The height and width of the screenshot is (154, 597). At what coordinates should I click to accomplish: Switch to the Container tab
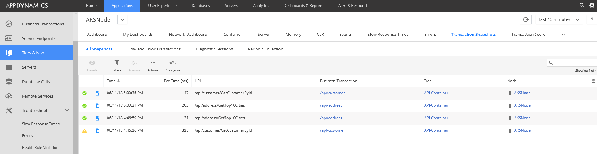coord(233,35)
